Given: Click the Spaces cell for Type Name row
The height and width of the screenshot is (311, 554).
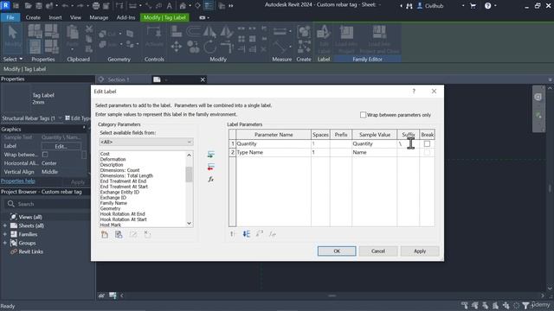Looking at the screenshot, I should pos(320,152).
